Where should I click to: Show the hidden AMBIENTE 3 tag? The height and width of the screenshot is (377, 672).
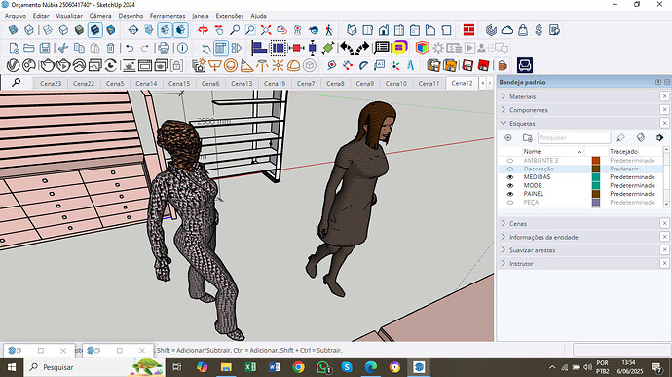[510, 161]
